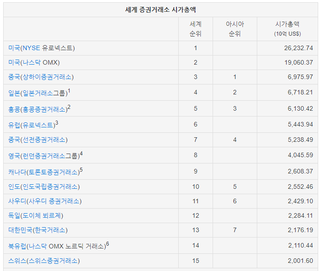Click the 선전증권거래소 link
The height and width of the screenshot is (271, 320).
point(44,140)
